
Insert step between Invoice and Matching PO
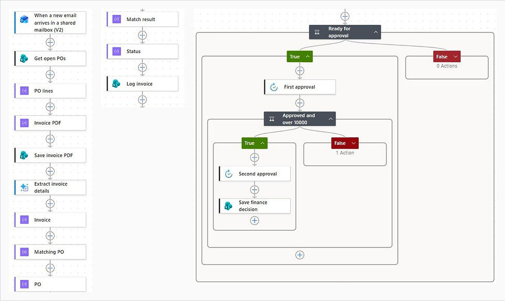point(50,236)
